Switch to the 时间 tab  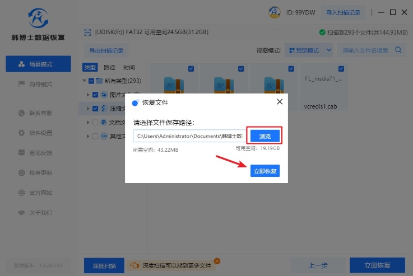[129, 67]
